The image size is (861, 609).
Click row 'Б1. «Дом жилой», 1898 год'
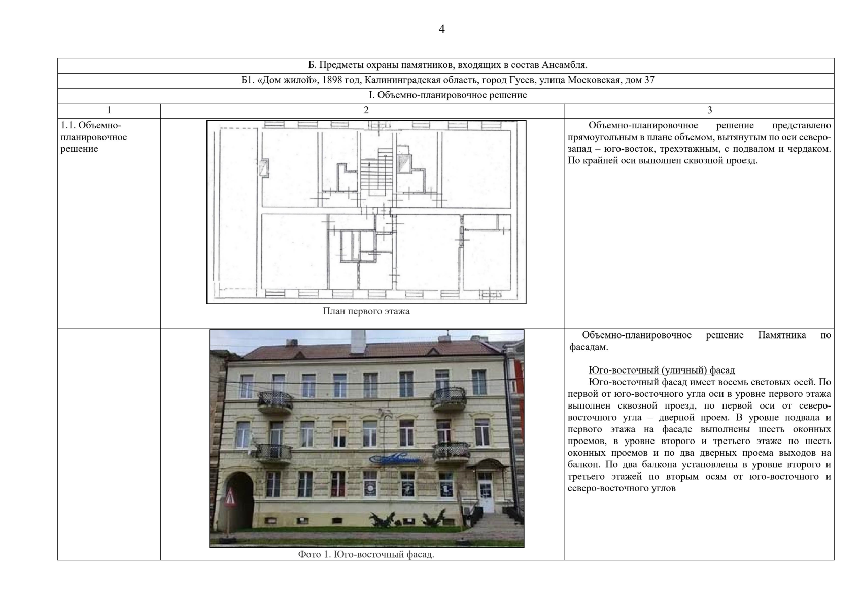pos(445,81)
